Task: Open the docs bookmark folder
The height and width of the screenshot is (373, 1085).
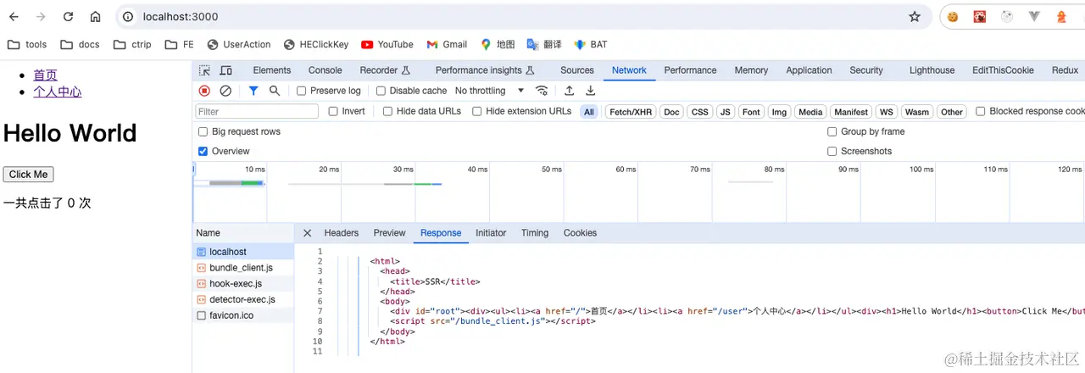Action: 80,44
